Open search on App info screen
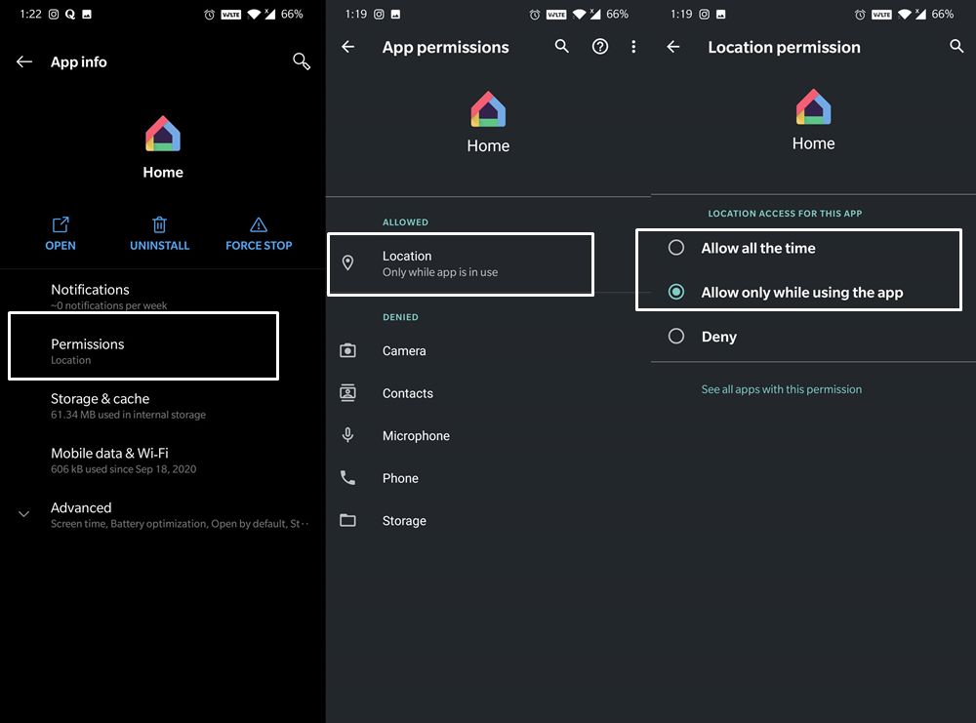This screenshot has height=723, width=976. point(302,60)
